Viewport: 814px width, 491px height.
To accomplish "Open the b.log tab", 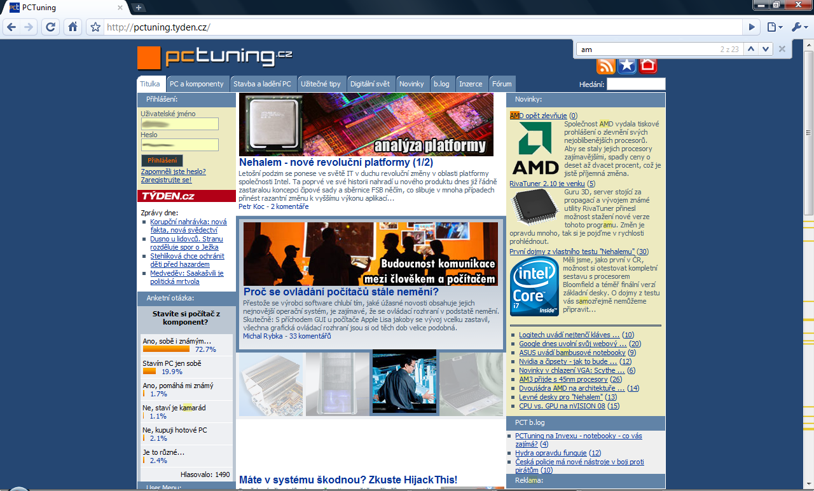I will [x=441, y=84].
